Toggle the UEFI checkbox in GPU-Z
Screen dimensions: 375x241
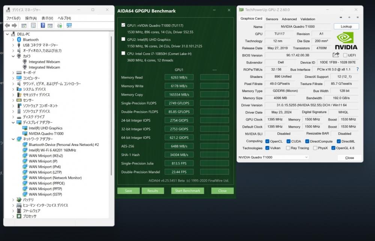point(345,55)
